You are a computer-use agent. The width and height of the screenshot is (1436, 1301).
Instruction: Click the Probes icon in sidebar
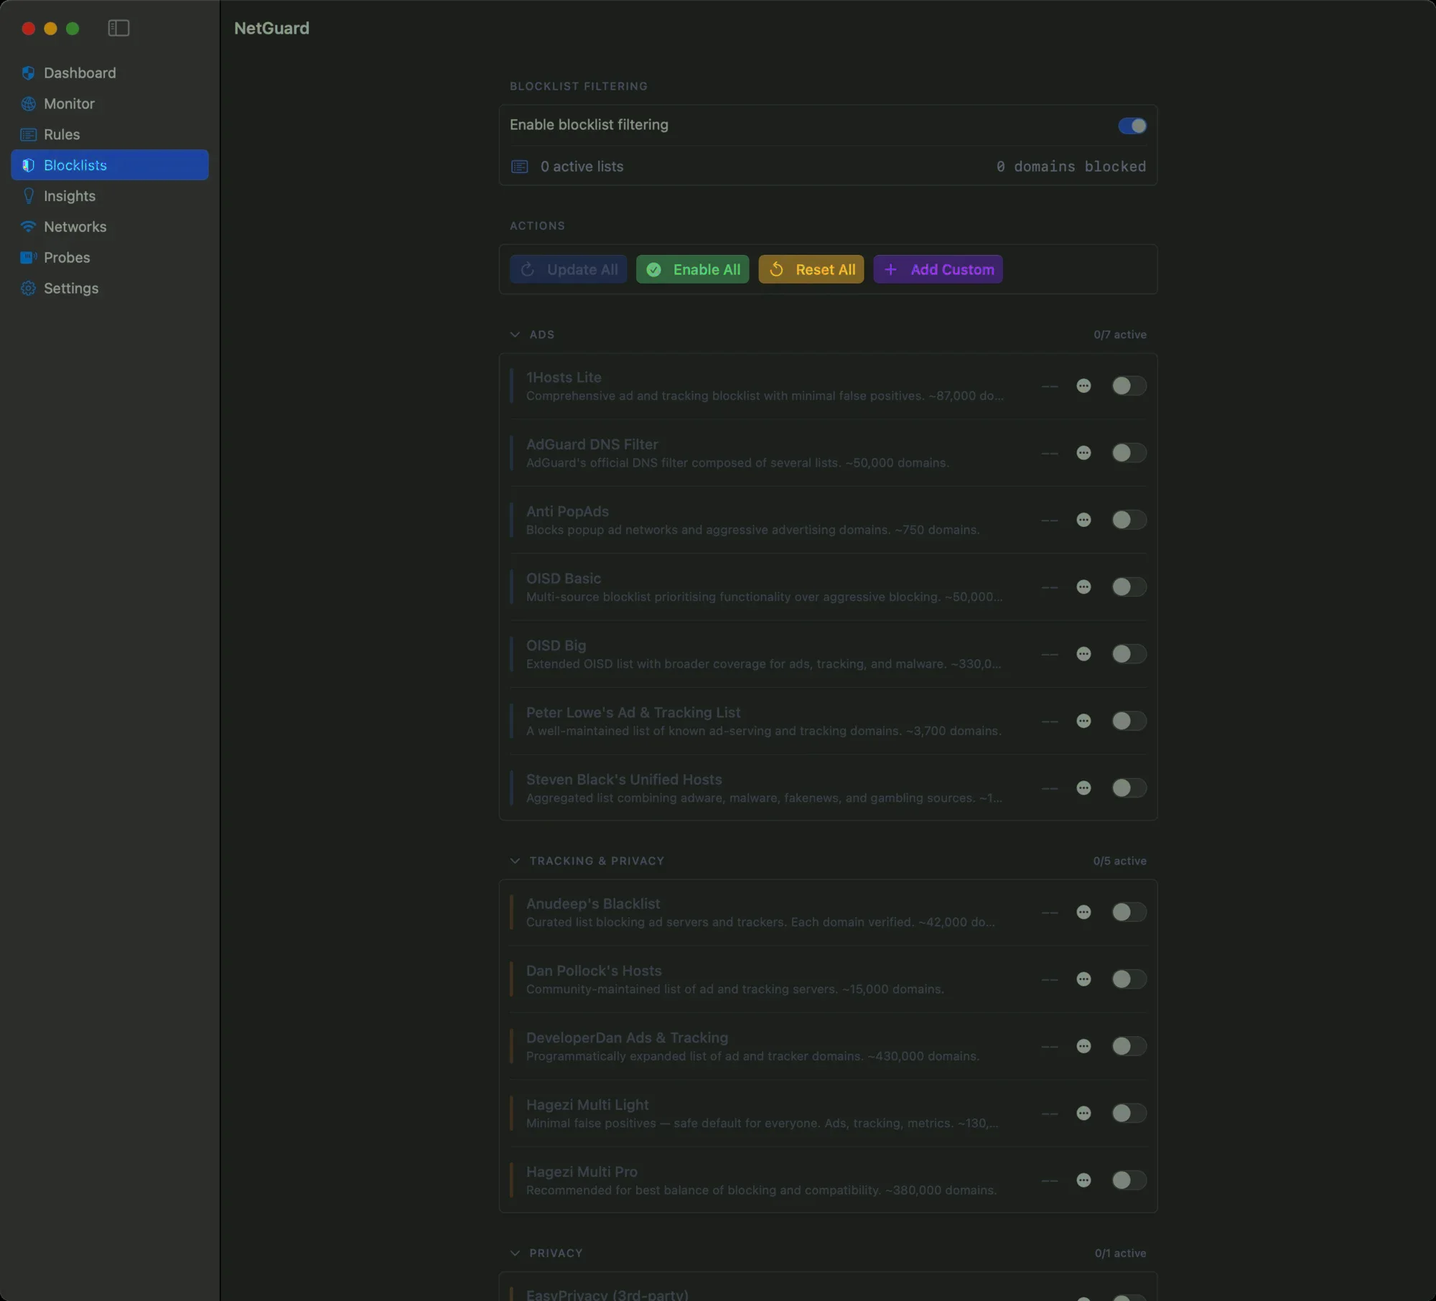coord(28,257)
